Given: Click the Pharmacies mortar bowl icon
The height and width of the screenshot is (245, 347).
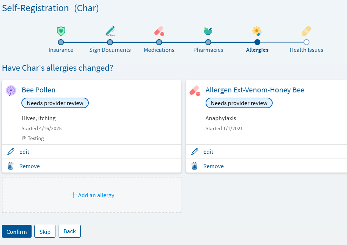Looking at the screenshot, I should click(208, 31).
